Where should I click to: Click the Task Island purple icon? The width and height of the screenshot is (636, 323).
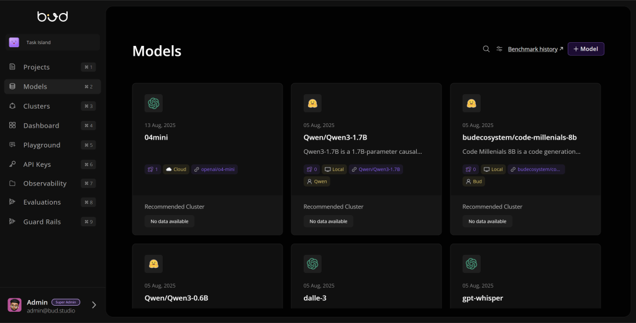click(14, 42)
